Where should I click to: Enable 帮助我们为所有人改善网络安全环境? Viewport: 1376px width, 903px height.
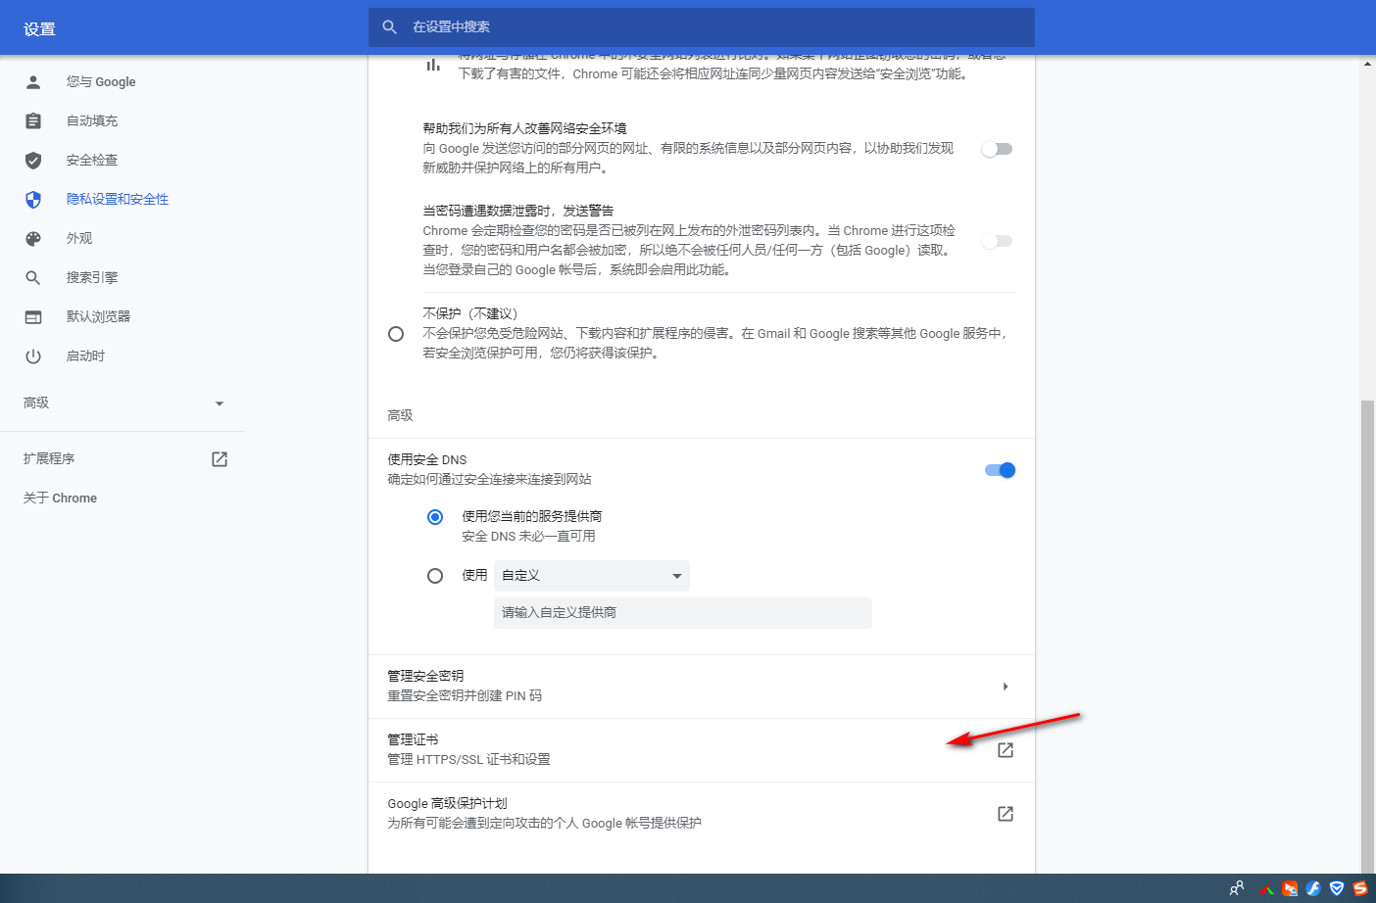[x=997, y=148]
